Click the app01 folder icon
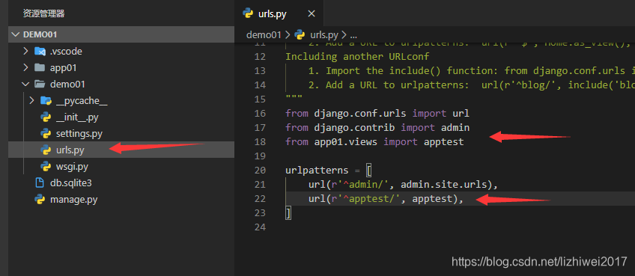635x276 pixels. click(x=40, y=68)
